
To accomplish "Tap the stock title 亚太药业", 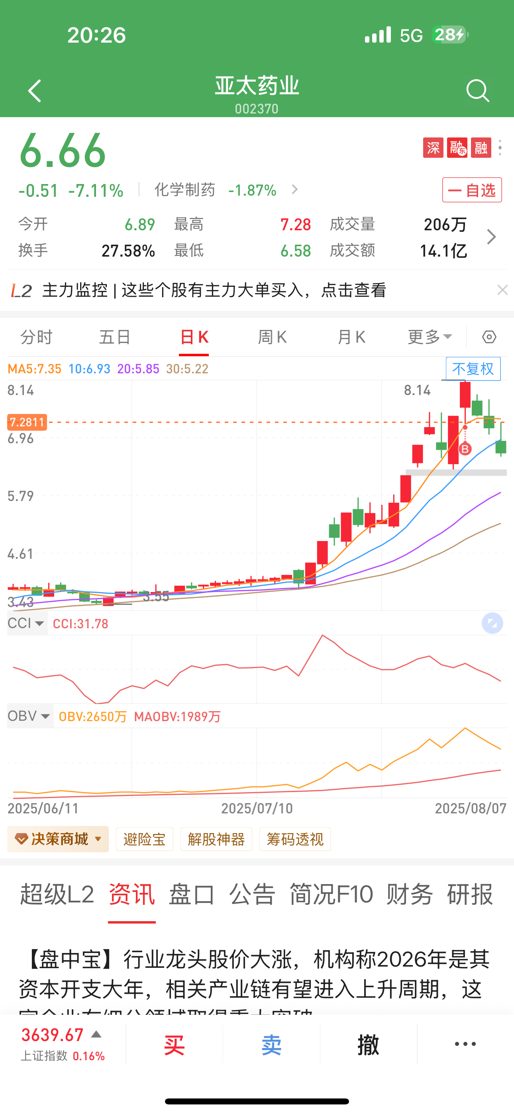I will [257, 86].
